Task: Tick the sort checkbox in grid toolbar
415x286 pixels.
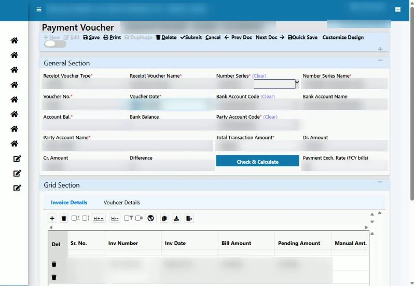Action: point(139,218)
